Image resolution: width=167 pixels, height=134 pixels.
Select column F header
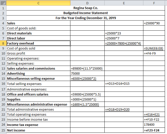tap(154, 3)
